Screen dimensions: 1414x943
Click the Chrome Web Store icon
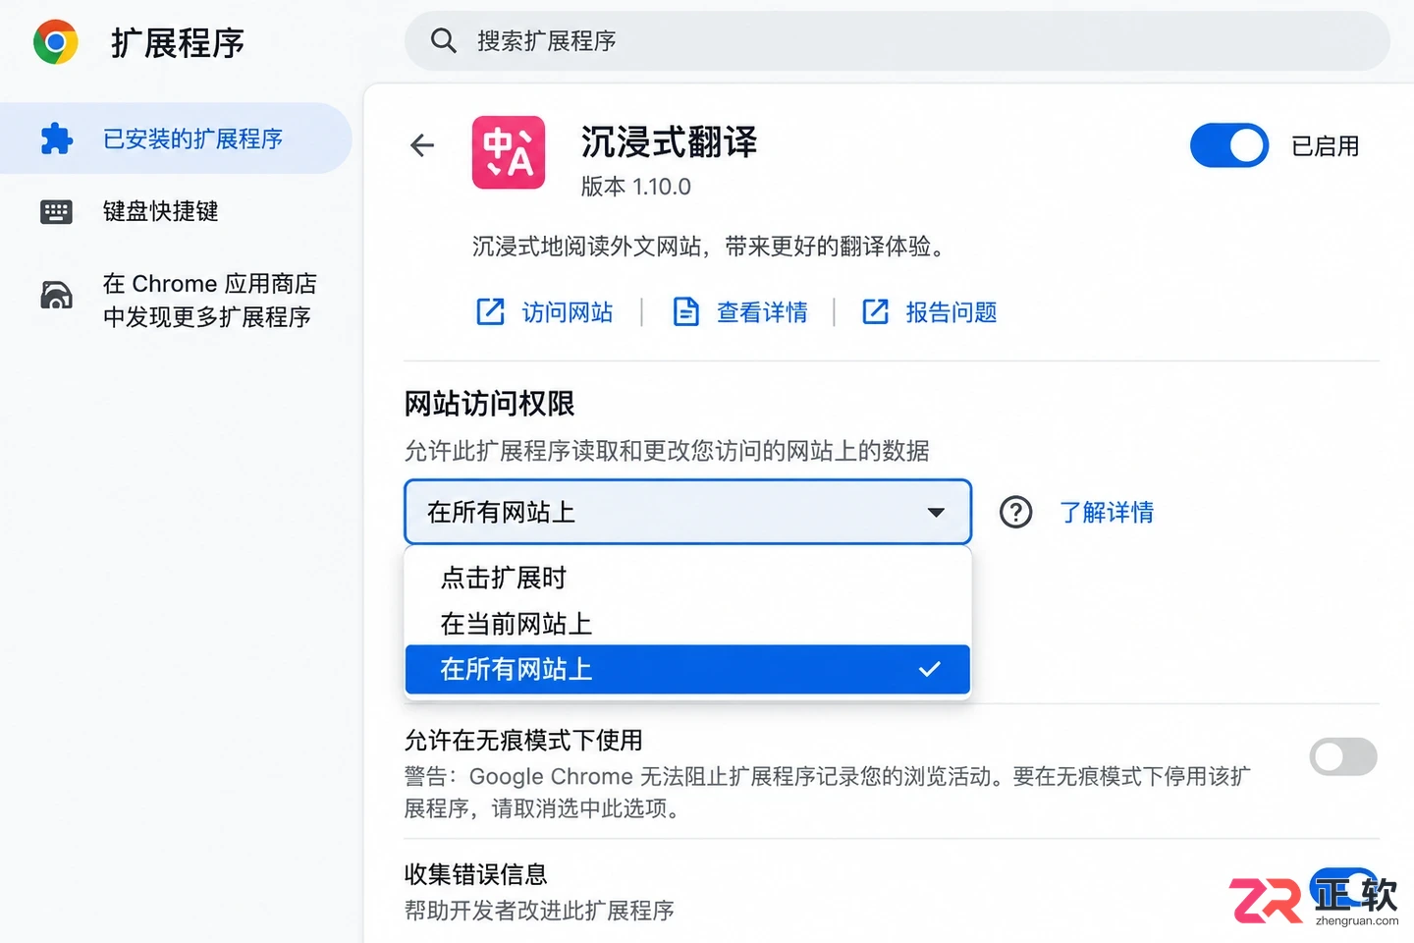[56, 295]
